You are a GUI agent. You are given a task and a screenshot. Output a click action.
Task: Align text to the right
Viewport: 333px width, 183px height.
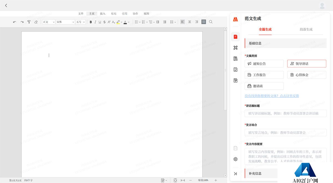pos(196,22)
